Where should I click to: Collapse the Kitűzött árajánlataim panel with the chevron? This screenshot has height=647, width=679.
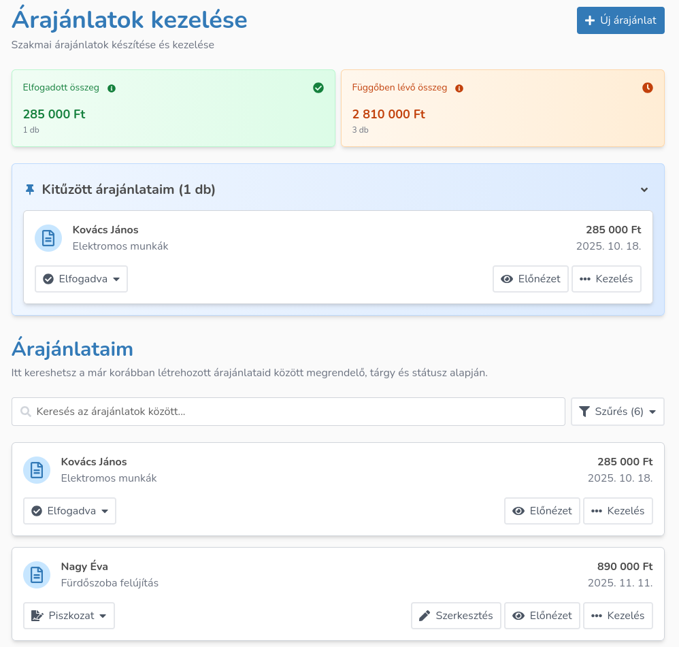point(646,191)
